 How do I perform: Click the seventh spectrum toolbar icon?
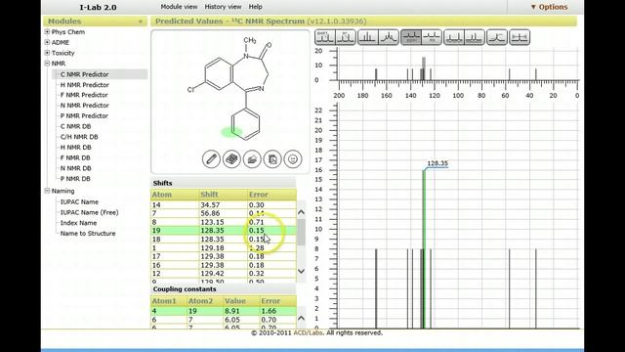click(x=454, y=37)
